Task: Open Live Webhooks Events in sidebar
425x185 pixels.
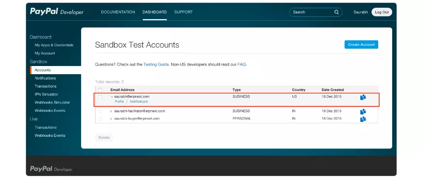Action: click(x=50, y=136)
